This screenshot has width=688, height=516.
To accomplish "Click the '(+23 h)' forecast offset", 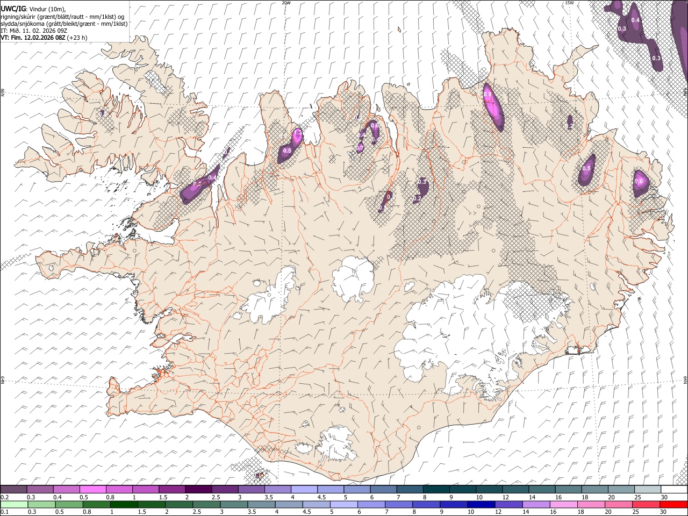I will pyautogui.click(x=77, y=38).
